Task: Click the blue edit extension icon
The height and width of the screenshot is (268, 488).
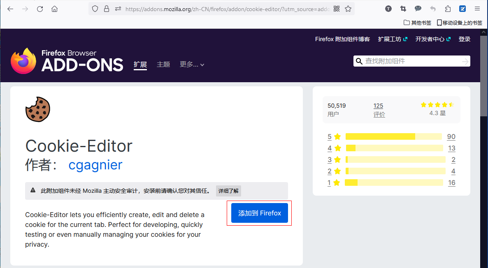Action: click(x=463, y=9)
